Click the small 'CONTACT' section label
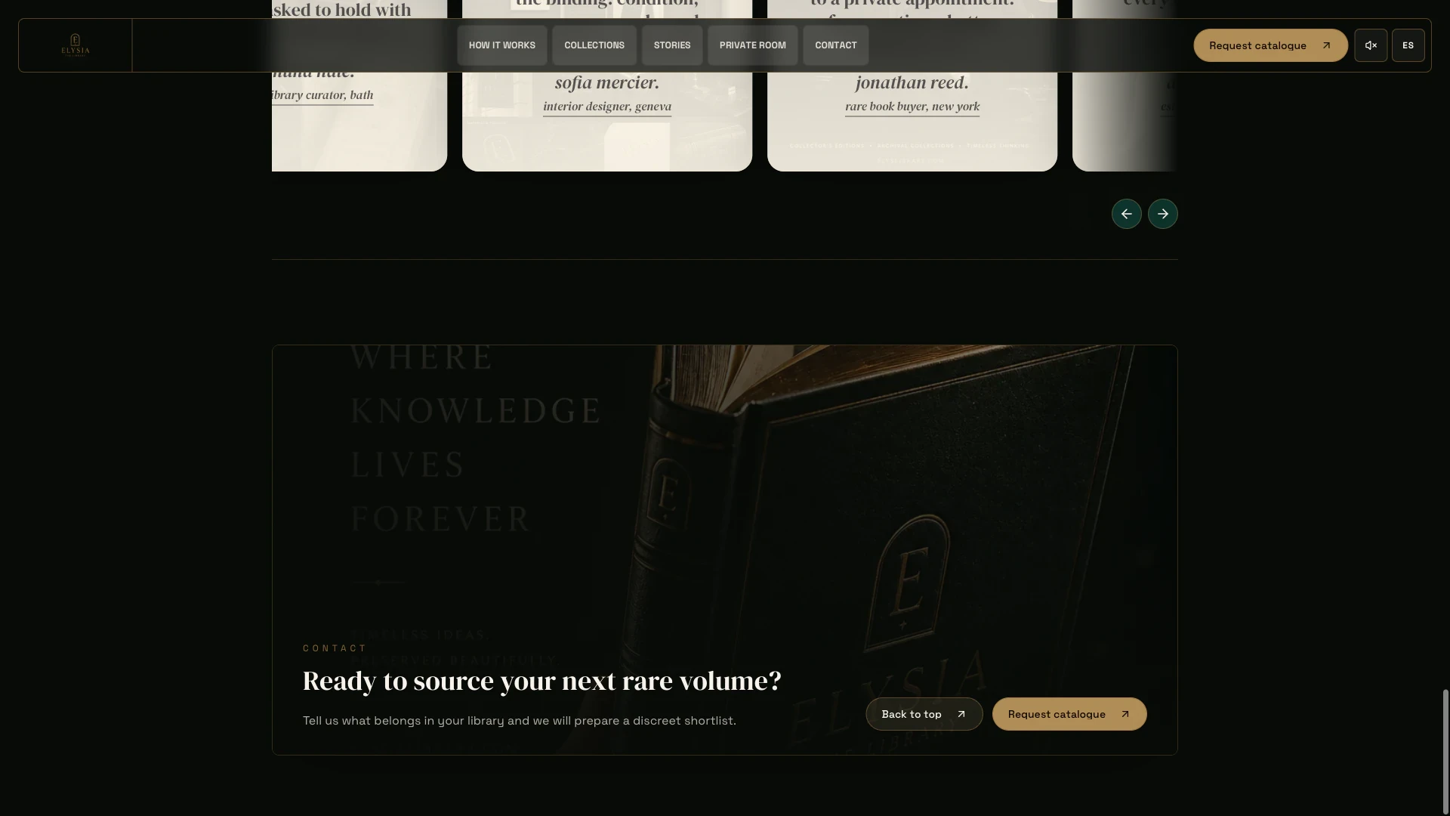The image size is (1450, 816). (x=335, y=648)
